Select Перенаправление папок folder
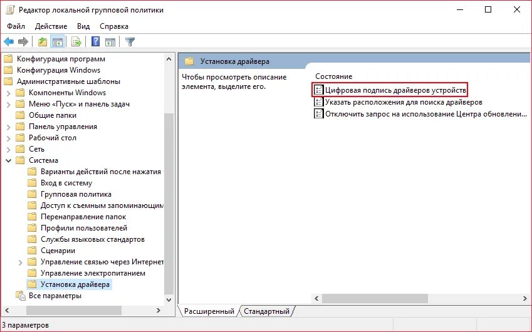The height and width of the screenshot is (332, 532). point(83,217)
